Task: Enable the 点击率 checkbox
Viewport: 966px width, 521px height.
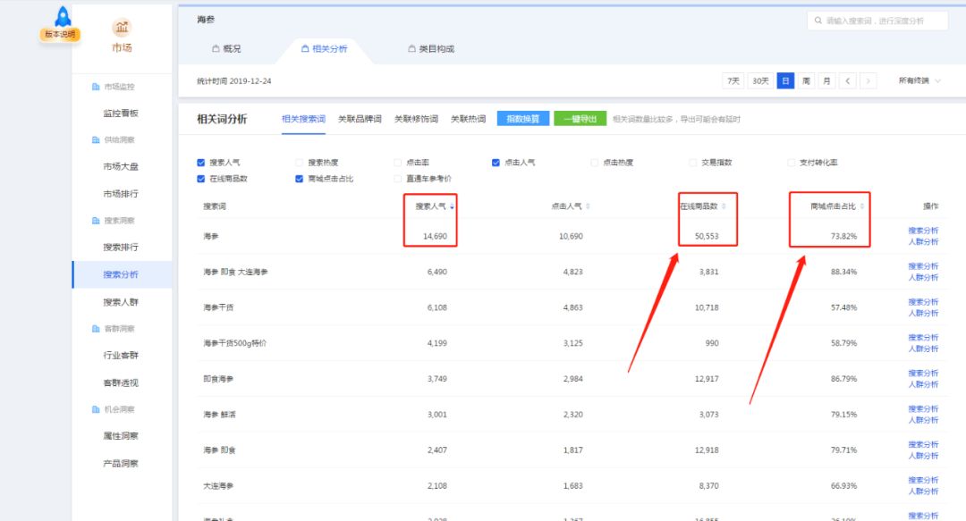Action: click(397, 163)
